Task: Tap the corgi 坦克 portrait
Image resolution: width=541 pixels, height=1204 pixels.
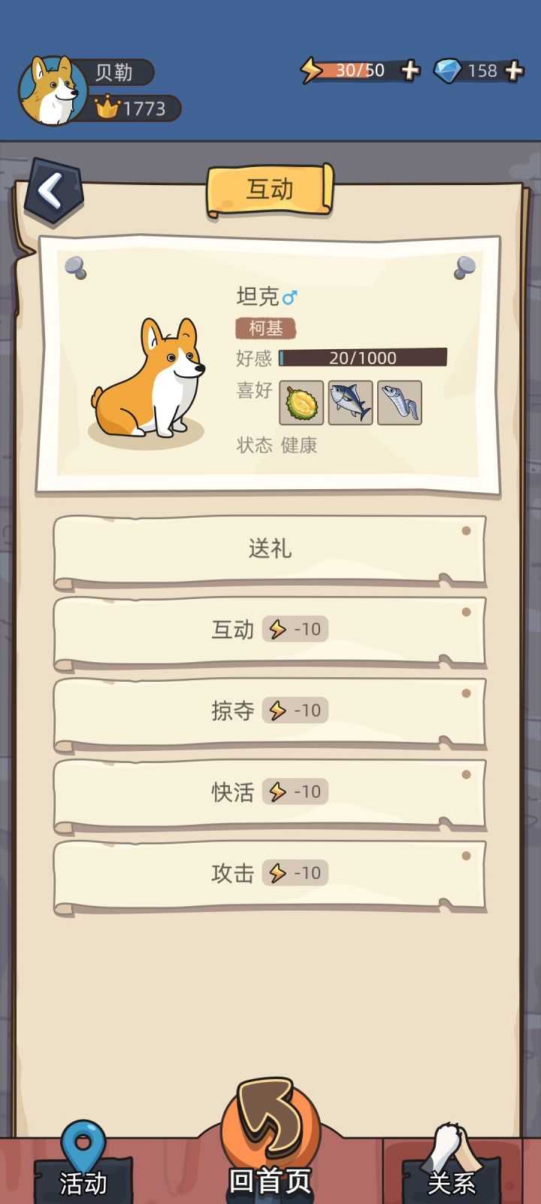Action: [148, 379]
